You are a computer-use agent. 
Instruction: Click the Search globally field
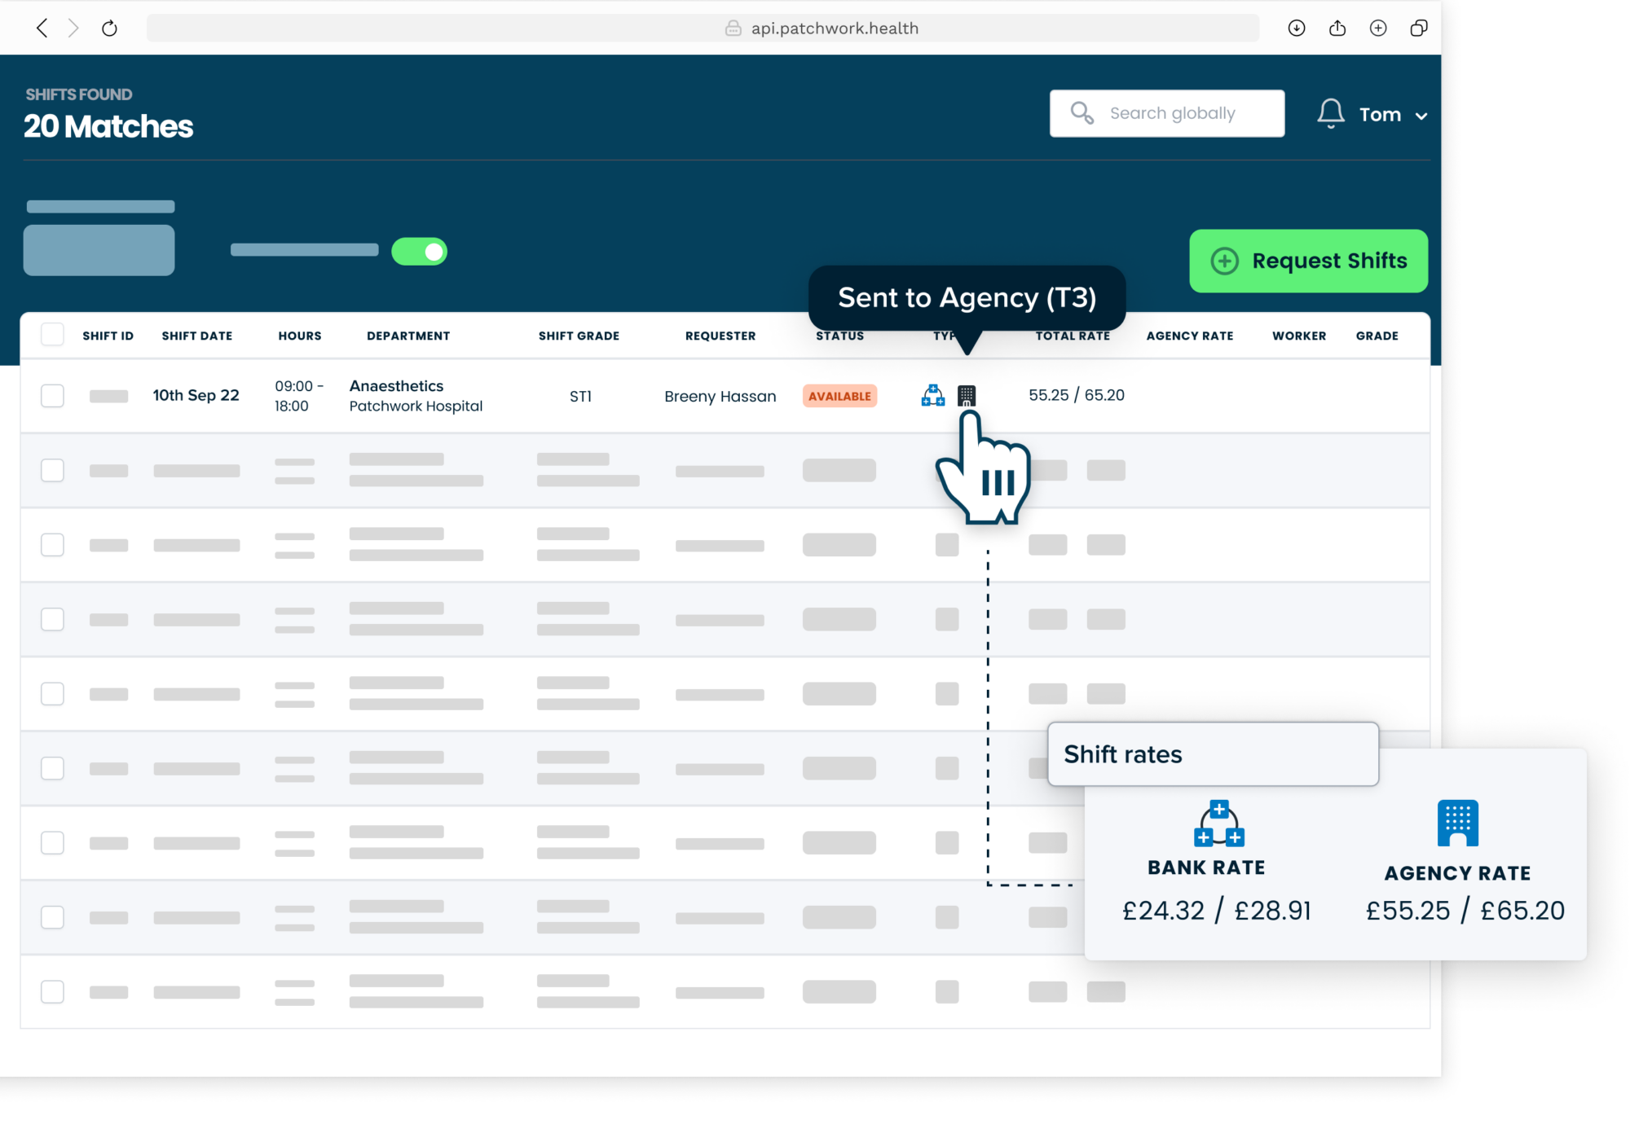click(x=1167, y=113)
